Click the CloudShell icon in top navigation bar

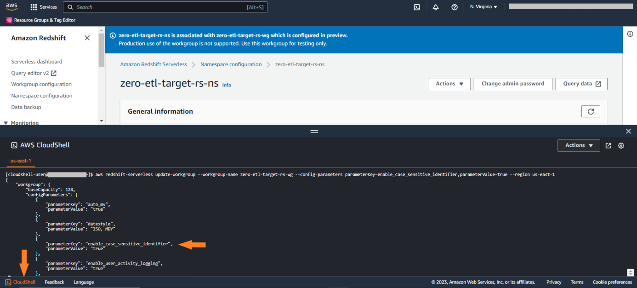[x=417, y=7]
